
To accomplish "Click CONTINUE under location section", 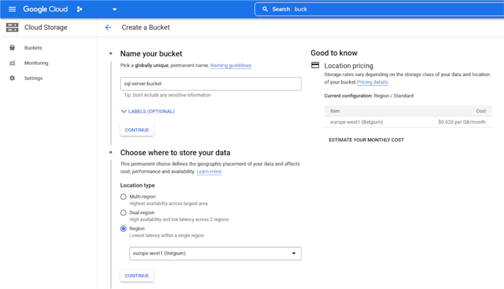I will tap(137, 276).
